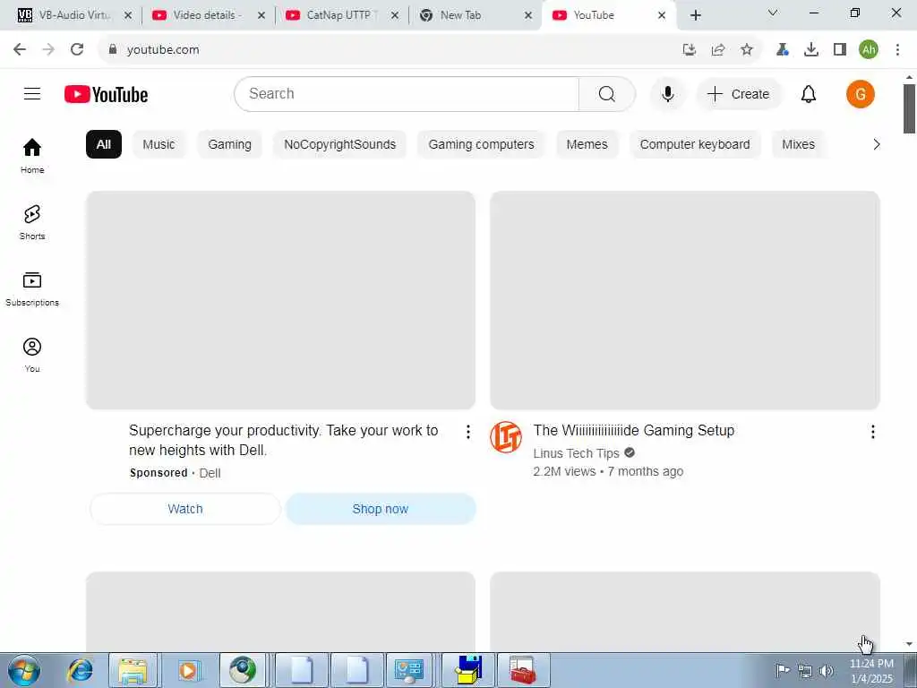Open more options for Gaming Setup video
The width and height of the screenshot is (917, 688).
[x=872, y=432]
